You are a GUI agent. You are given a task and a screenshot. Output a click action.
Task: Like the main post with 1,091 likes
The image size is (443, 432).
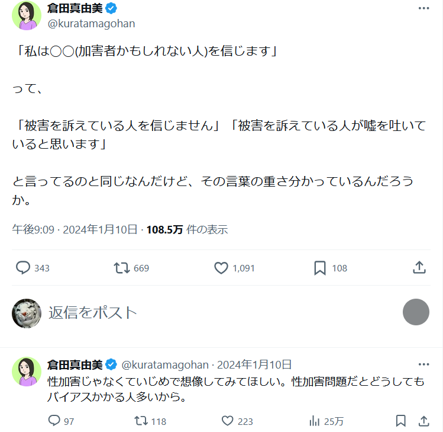coord(221,268)
